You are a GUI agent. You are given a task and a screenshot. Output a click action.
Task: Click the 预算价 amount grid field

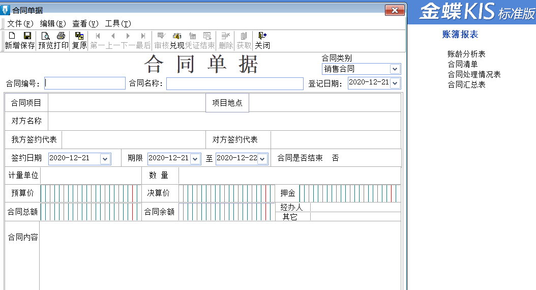[90, 193]
